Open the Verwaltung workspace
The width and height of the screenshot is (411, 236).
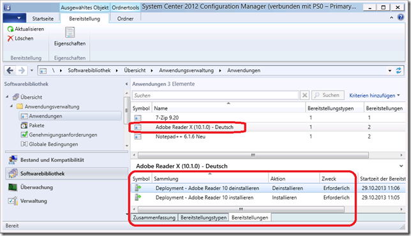[x=67, y=201]
